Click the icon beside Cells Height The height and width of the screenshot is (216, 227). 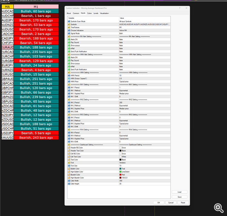pyautogui.click(x=69, y=184)
